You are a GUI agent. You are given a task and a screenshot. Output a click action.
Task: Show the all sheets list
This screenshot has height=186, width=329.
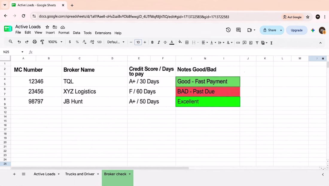24,174
